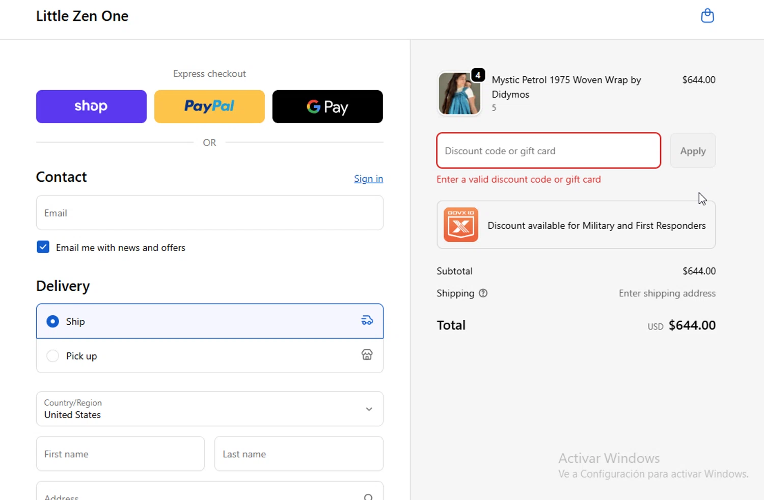Click the product price $644.00 next to item

(x=699, y=80)
